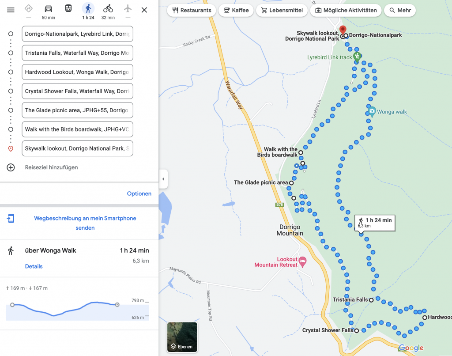
Task: Filter by Kaffee chip
Action: click(x=236, y=10)
